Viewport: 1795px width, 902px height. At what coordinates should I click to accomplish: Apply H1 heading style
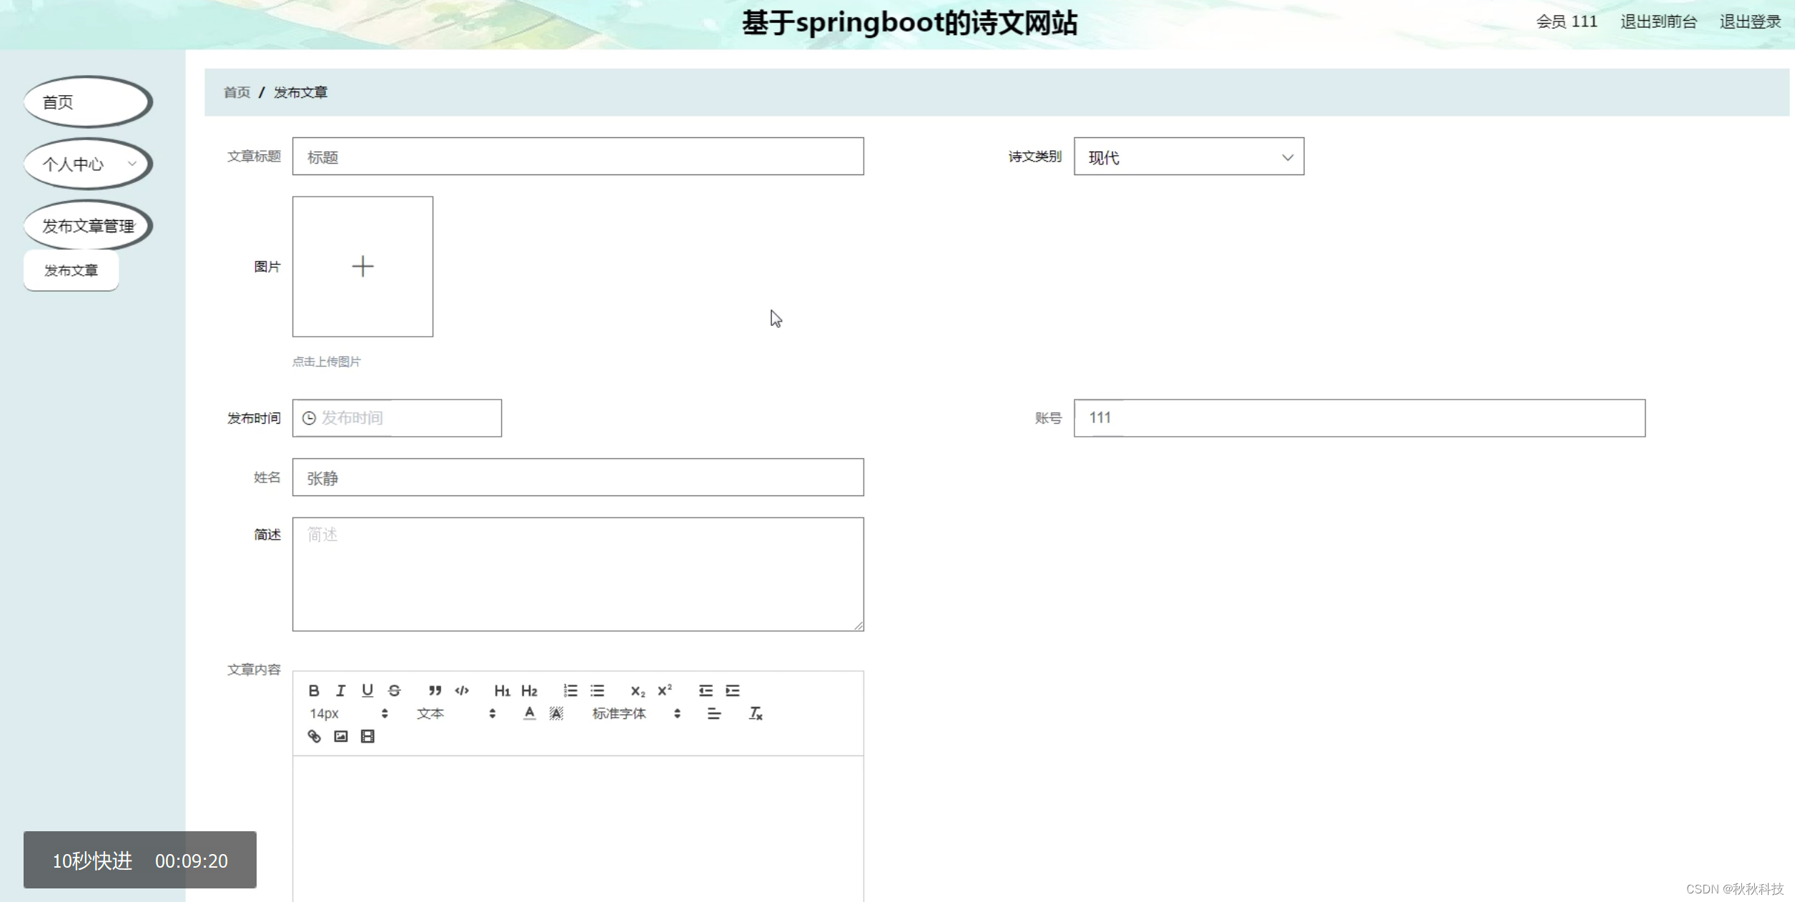[x=502, y=690]
